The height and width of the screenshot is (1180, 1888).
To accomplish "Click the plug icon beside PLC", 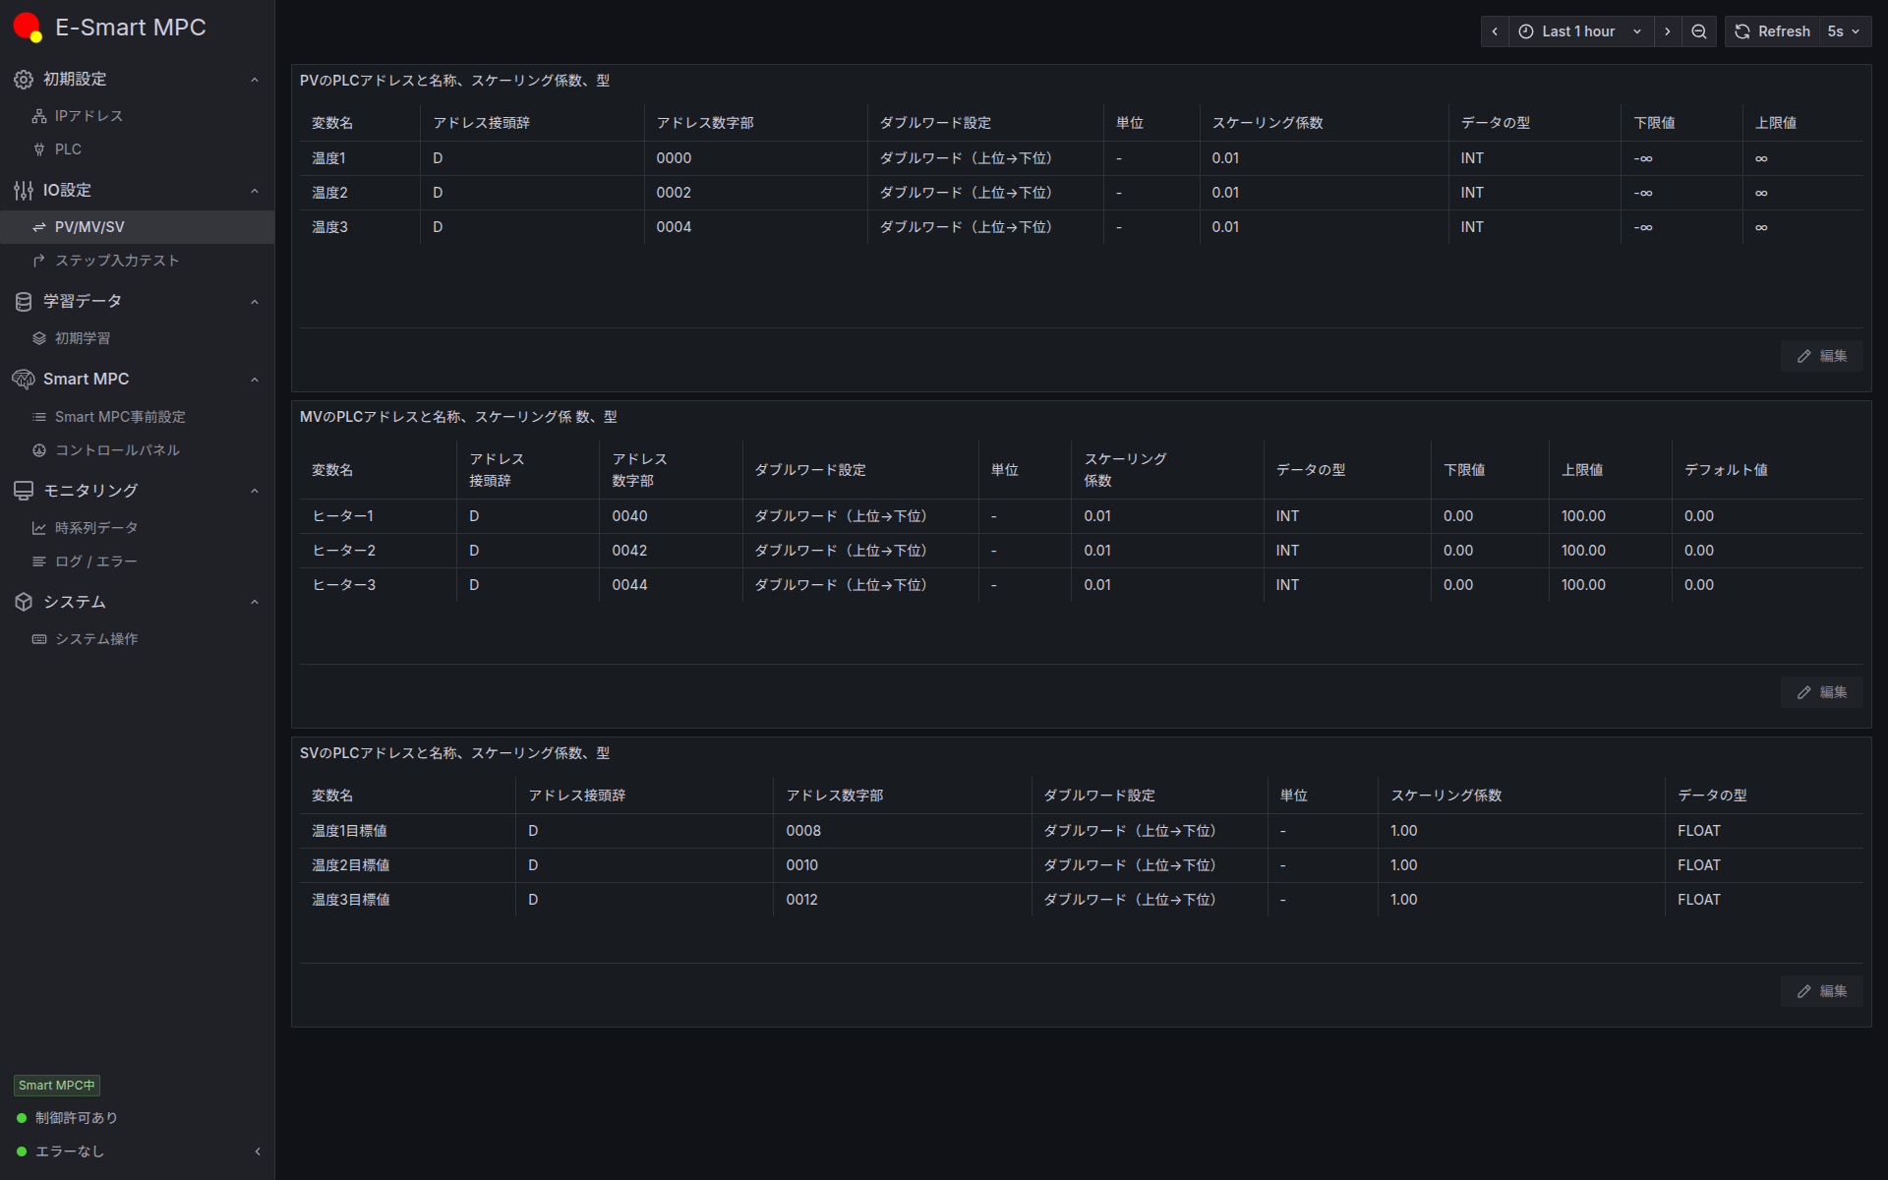I will pyautogui.click(x=39, y=149).
